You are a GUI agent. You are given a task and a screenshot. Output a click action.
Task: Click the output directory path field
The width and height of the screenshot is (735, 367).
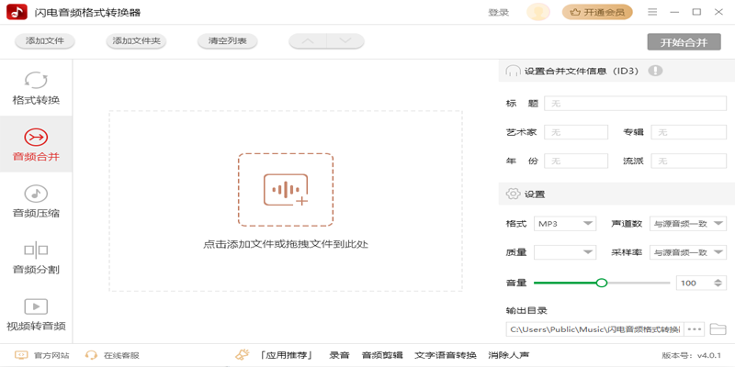594,329
